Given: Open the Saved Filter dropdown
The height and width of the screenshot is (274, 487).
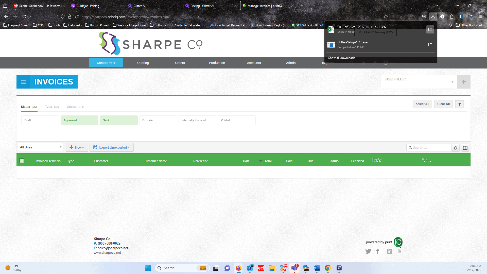Looking at the screenshot, I should tap(419, 82).
